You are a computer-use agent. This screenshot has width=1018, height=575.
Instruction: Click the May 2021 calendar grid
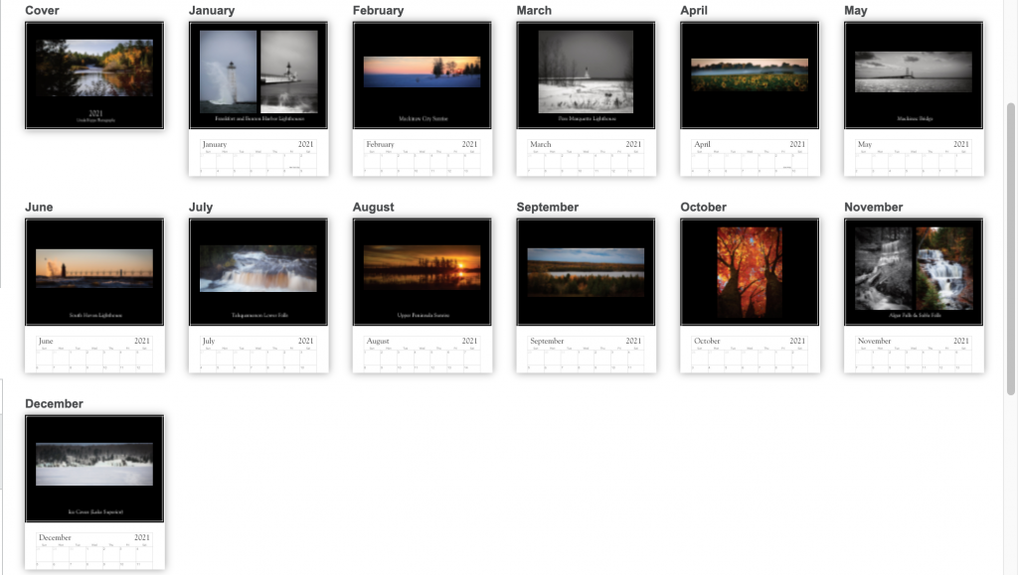913,157
